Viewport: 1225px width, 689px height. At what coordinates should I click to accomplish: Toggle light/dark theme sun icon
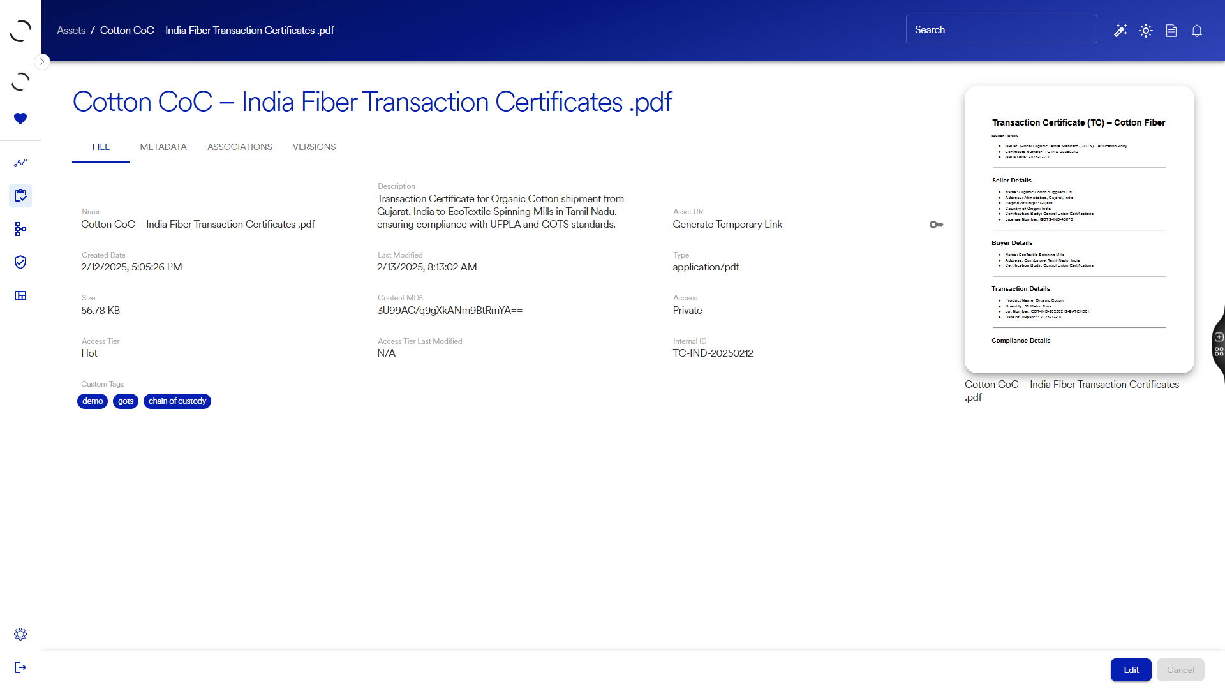[1146, 31]
